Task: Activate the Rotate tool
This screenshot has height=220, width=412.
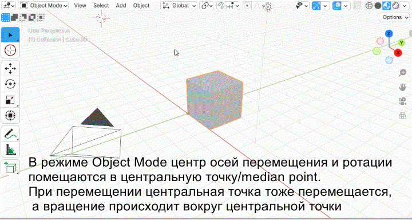Action: click(x=10, y=84)
